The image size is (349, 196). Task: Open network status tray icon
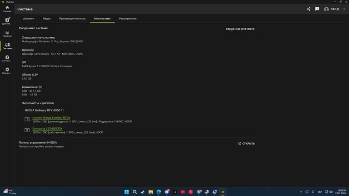pos(327,192)
